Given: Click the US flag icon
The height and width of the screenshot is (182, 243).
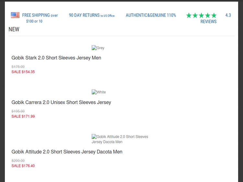Looking at the screenshot, I should 15,15.
